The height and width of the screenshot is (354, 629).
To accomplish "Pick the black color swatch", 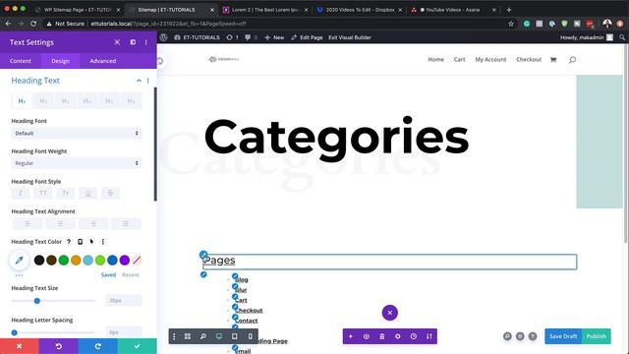I will 39,260.
